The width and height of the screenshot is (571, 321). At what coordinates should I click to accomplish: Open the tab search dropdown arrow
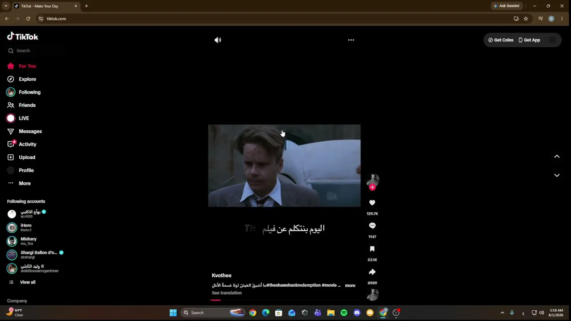(x=6, y=6)
